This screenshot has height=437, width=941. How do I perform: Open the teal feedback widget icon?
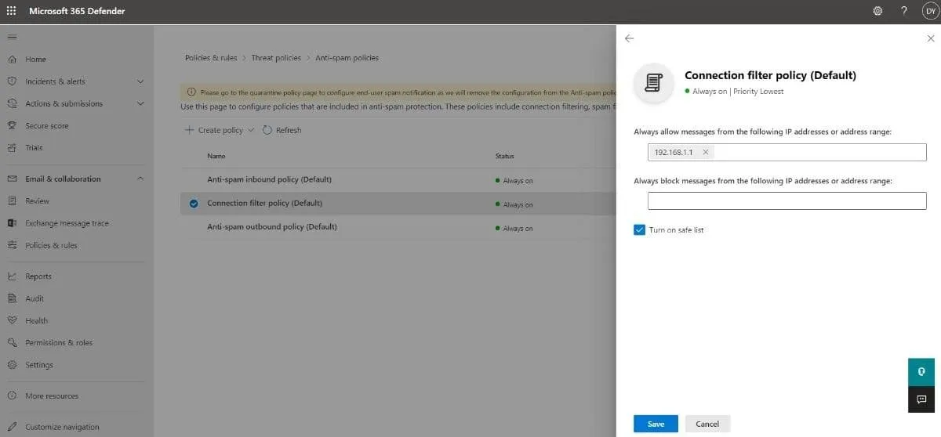pos(921,371)
